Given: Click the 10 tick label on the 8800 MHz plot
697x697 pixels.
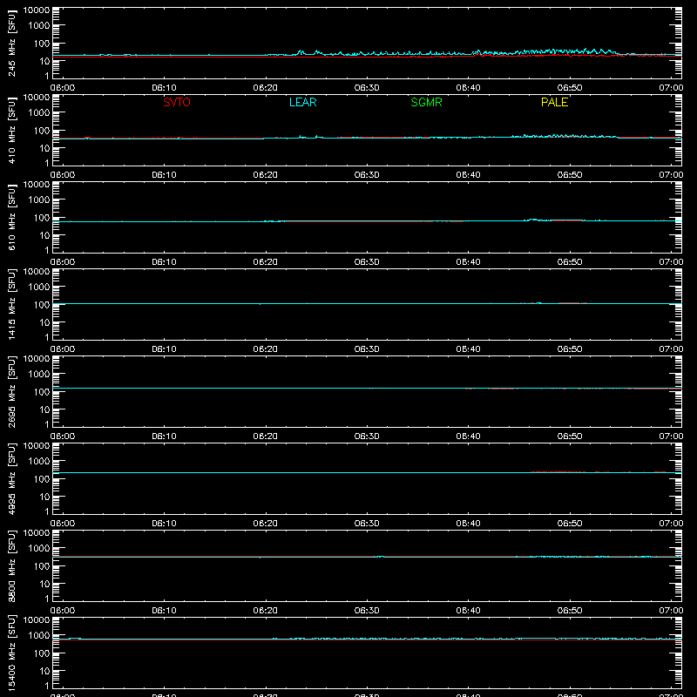Looking at the screenshot, I should tap(44, 584).
